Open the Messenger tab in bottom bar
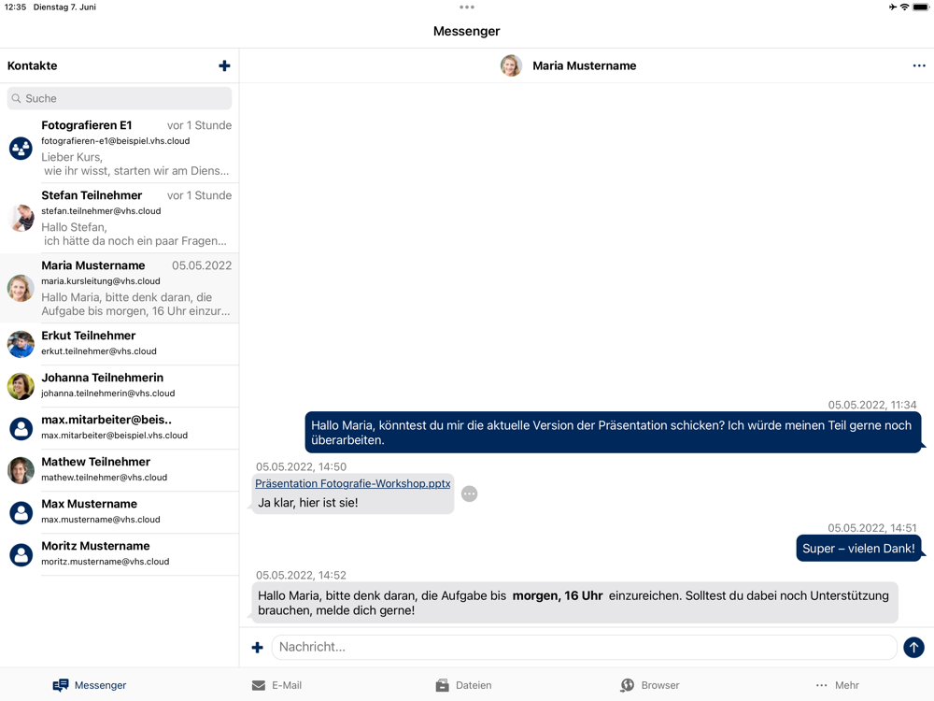Screen dimensions: 934x701 point(90,685)
